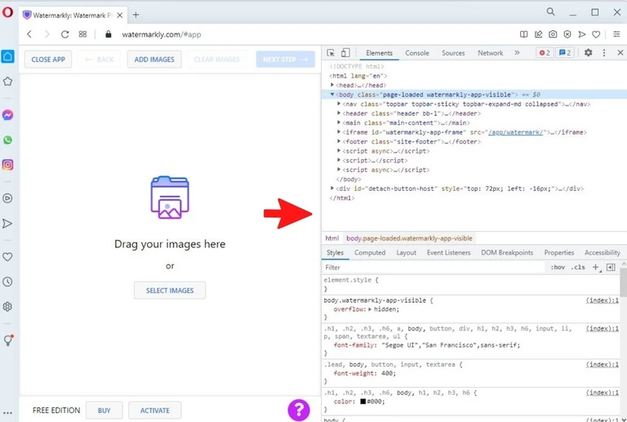Open error count badge showing 2

545,53
